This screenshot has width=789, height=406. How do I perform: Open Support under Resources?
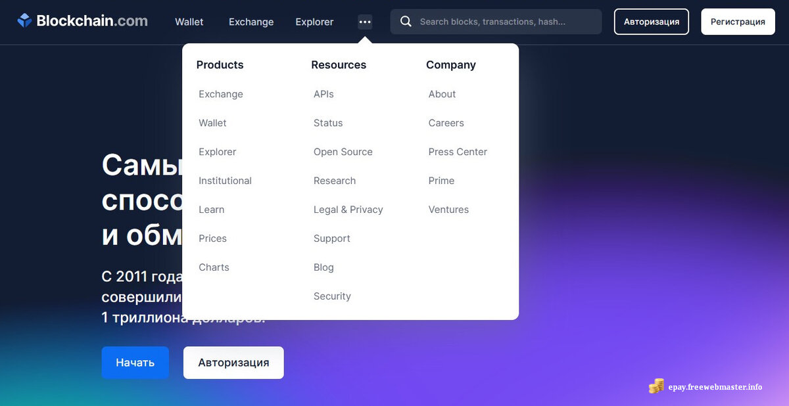point(332,238)
